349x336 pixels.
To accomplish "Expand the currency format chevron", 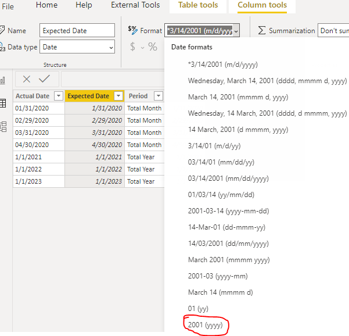I will click(142, 48).
